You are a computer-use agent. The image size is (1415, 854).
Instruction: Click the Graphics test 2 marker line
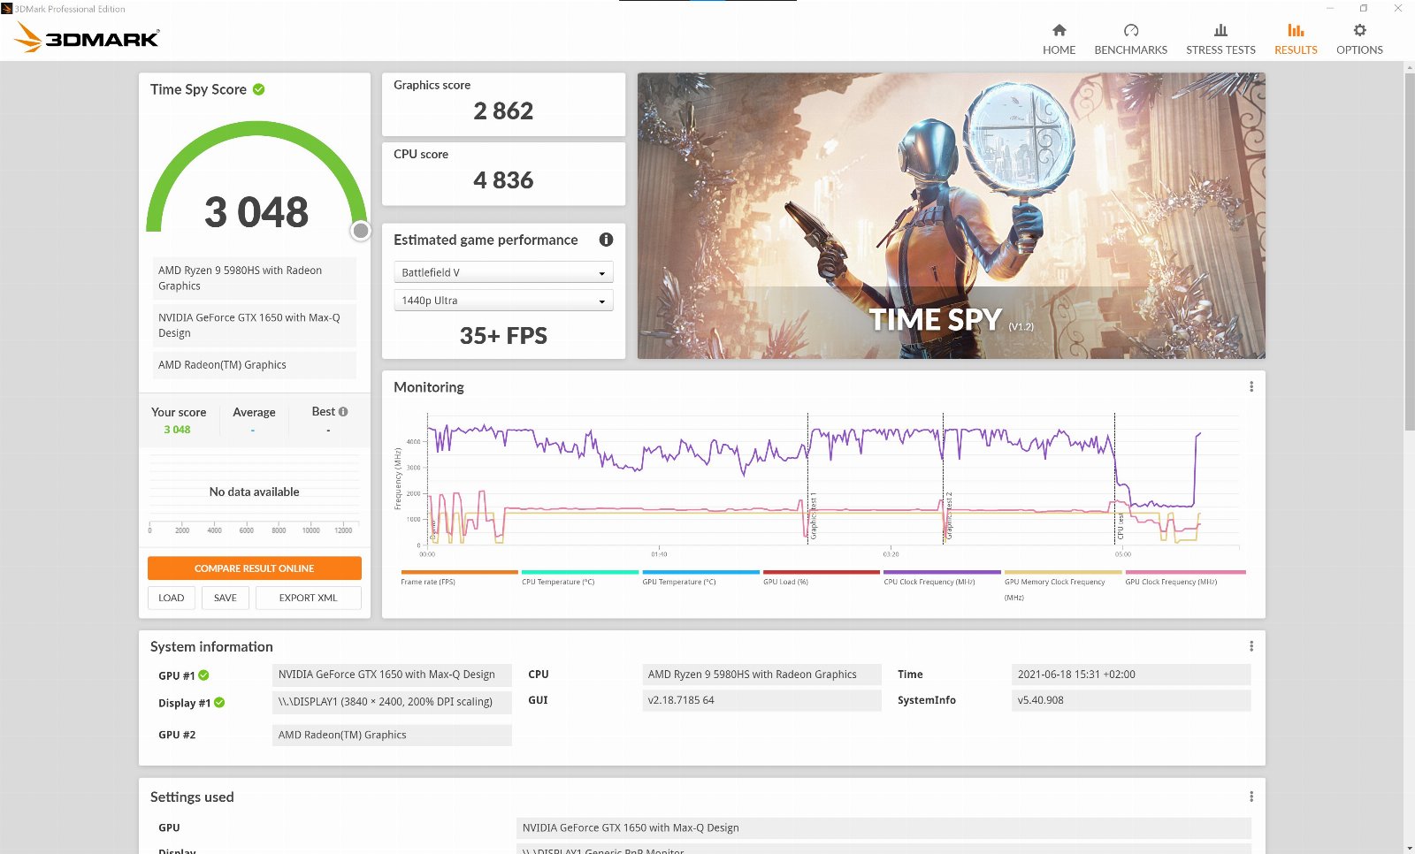[x=944, y=477]
